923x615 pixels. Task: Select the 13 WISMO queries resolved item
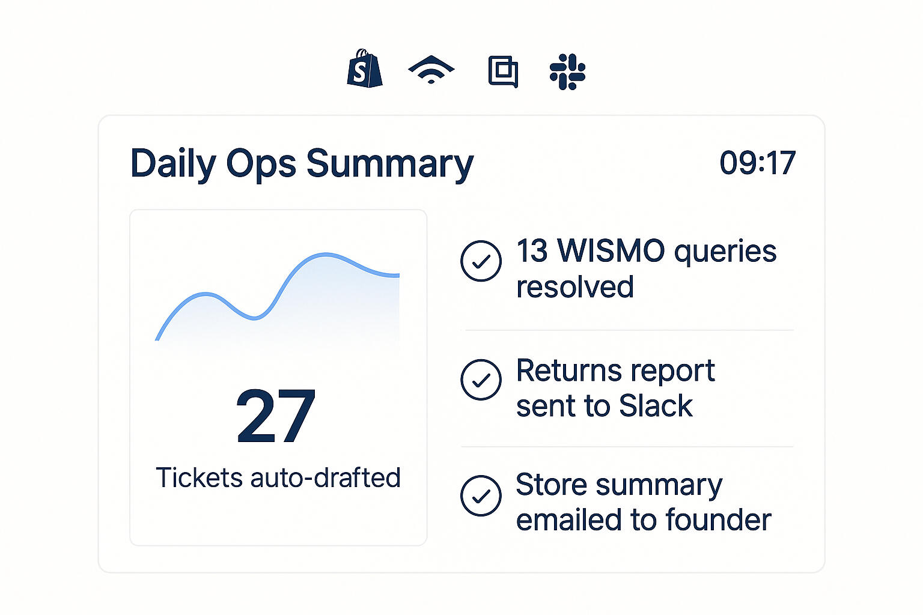coord(646,268)
